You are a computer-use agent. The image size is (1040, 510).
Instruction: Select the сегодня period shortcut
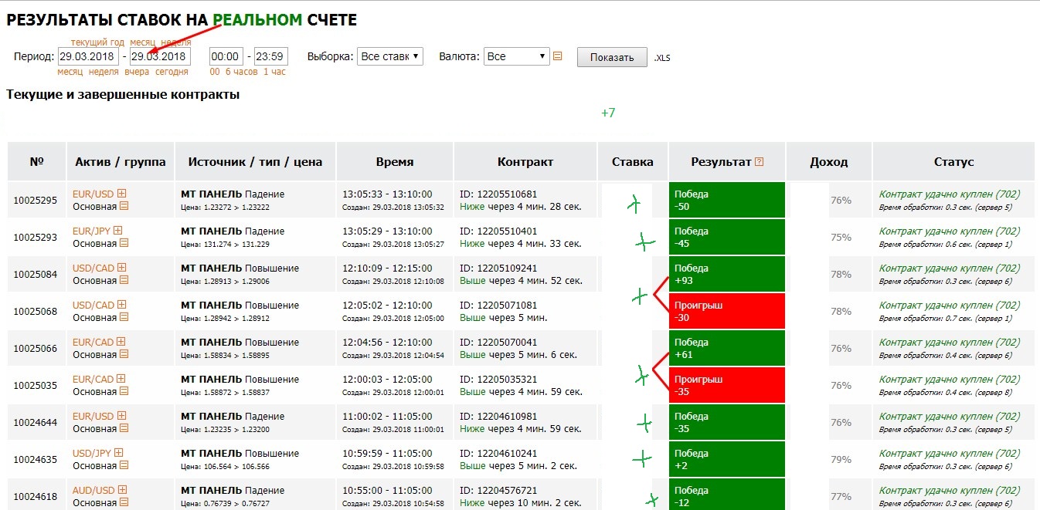click(x=172, y=72)
